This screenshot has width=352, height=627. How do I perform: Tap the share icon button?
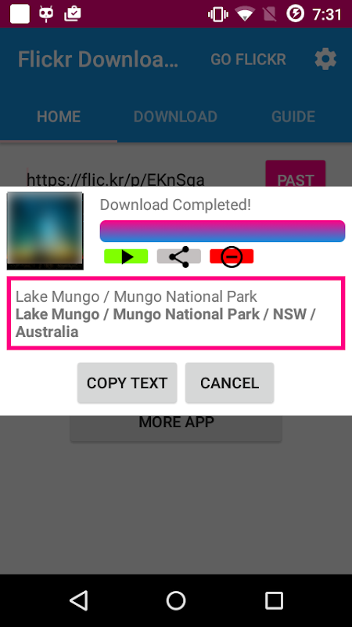179,256
